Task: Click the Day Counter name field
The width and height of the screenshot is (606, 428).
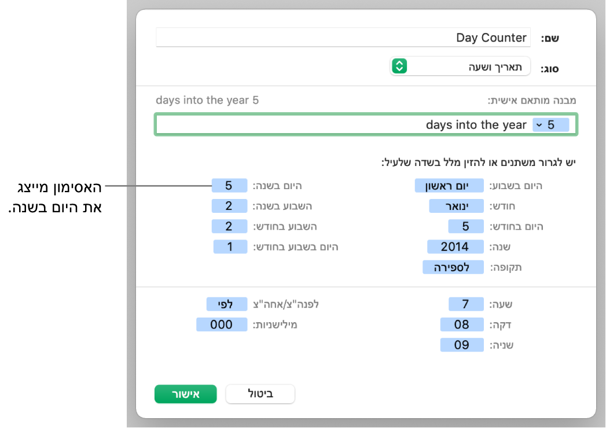Action: [343, 38]
